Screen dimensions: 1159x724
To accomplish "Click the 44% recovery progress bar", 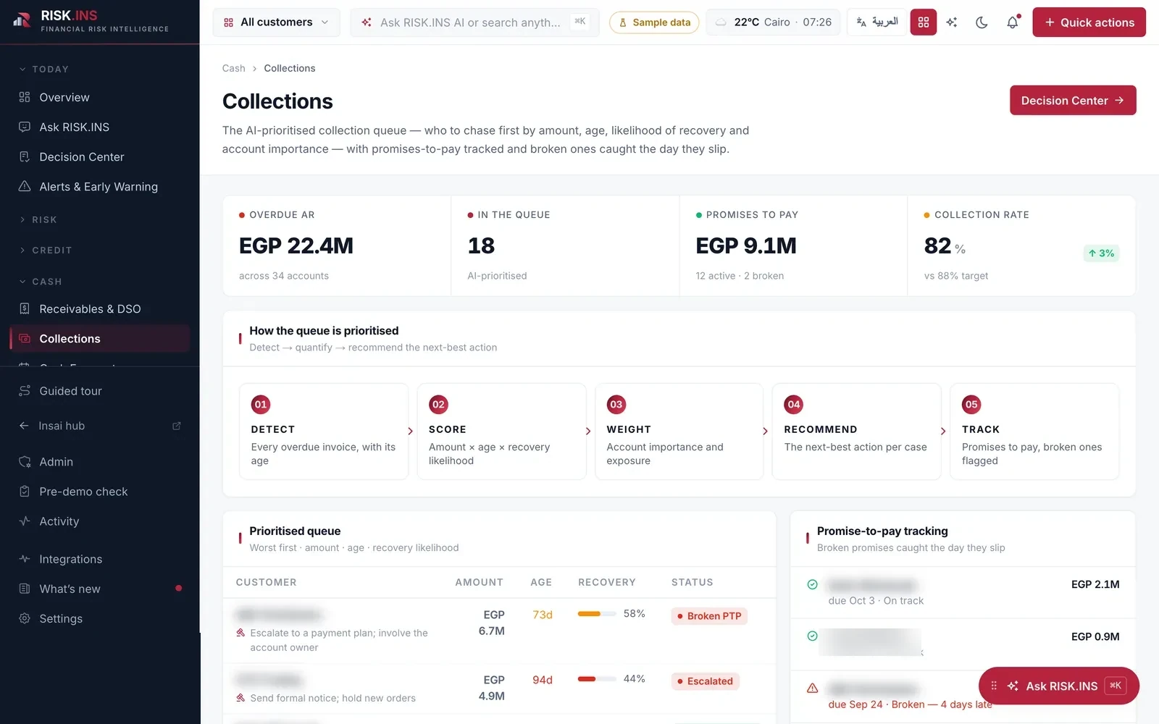I will coord(596,679).
